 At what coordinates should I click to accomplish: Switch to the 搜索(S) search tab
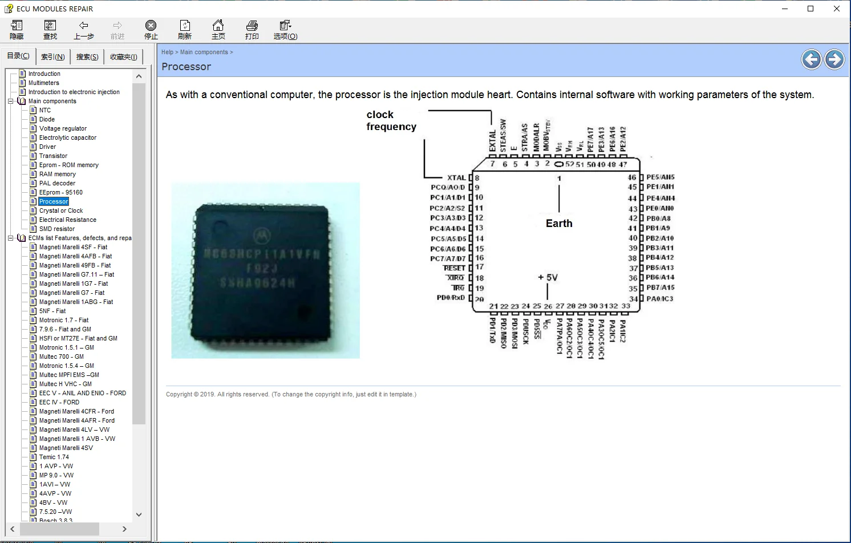87,57
